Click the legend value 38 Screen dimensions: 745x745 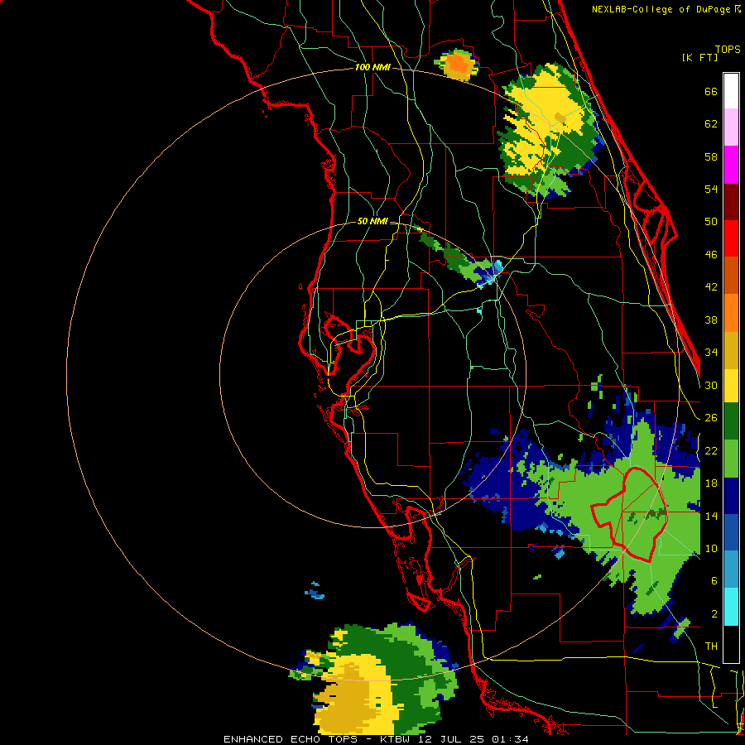pyautogui.click(x=711, y=320)
